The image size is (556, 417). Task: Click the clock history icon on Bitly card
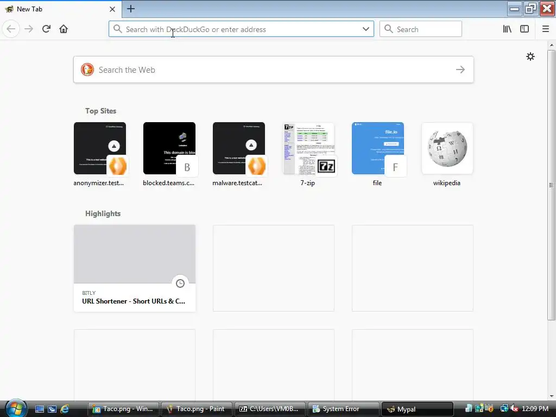click(x=180, y=283)
